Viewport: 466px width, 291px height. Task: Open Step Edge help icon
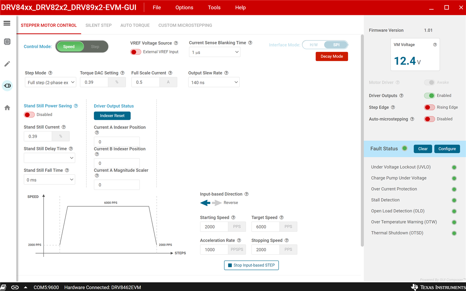[393, 108]
